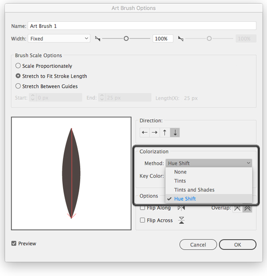Pick Tints and Shades colorization method

click(x=194, y=190)
